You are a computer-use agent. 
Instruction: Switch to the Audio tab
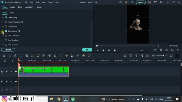click(13, 7)
